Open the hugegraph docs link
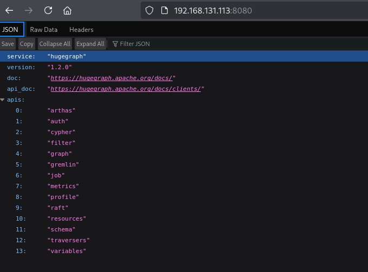 pyautogui.click(x=111, y=78)
